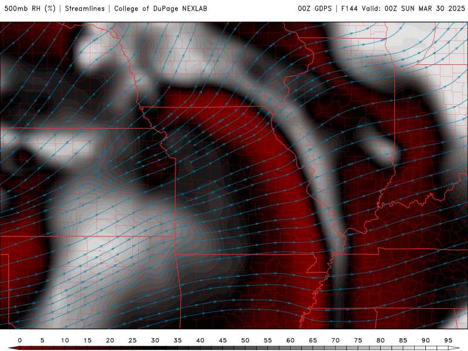Click the colorbar label "40"
The image size is (468, 351).
point(200,340)
